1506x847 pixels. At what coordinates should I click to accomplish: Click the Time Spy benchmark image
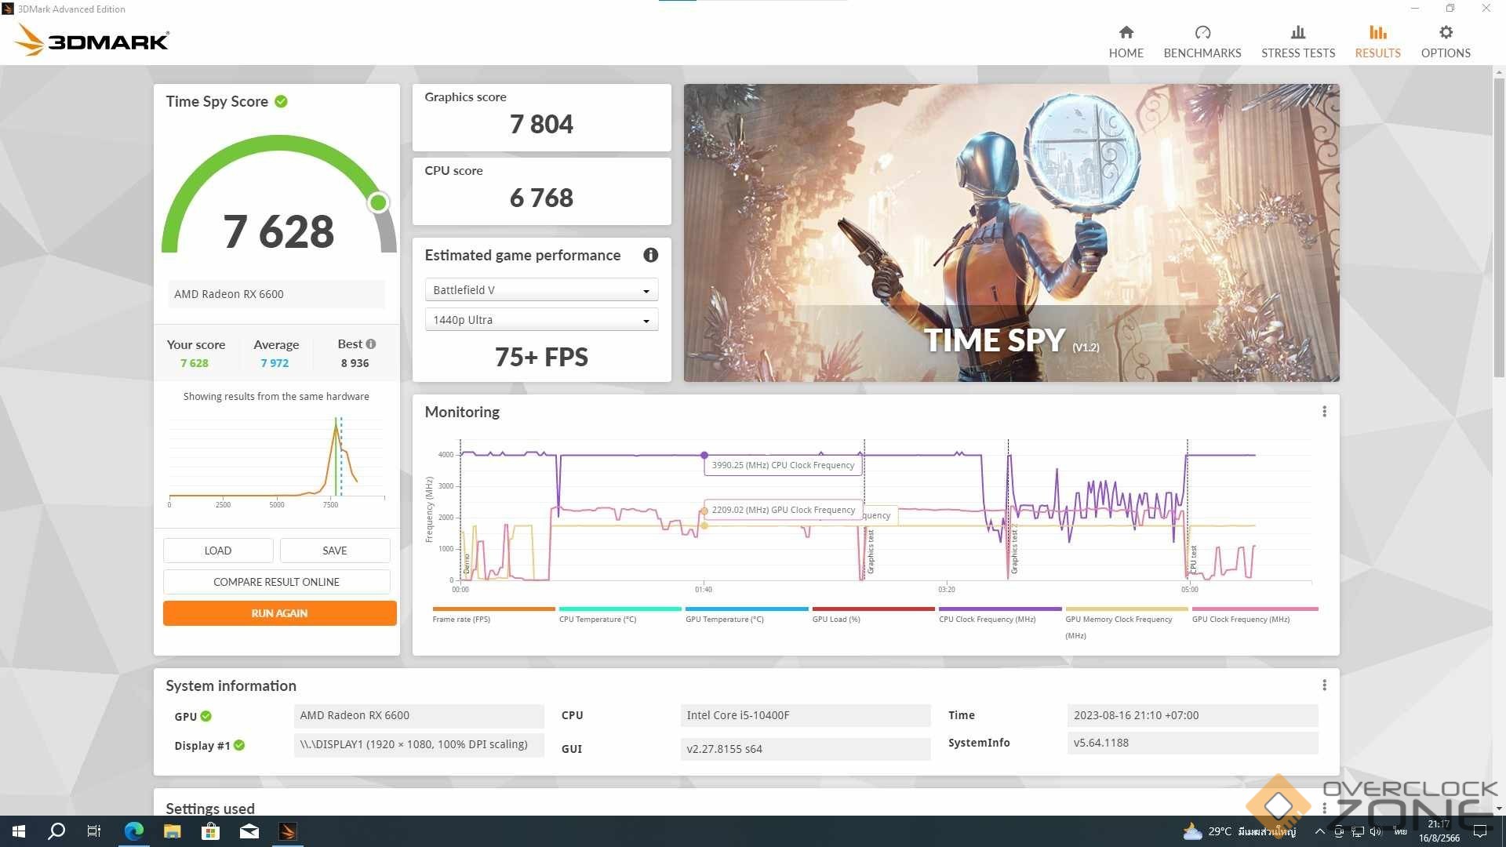pos(1011,233)
